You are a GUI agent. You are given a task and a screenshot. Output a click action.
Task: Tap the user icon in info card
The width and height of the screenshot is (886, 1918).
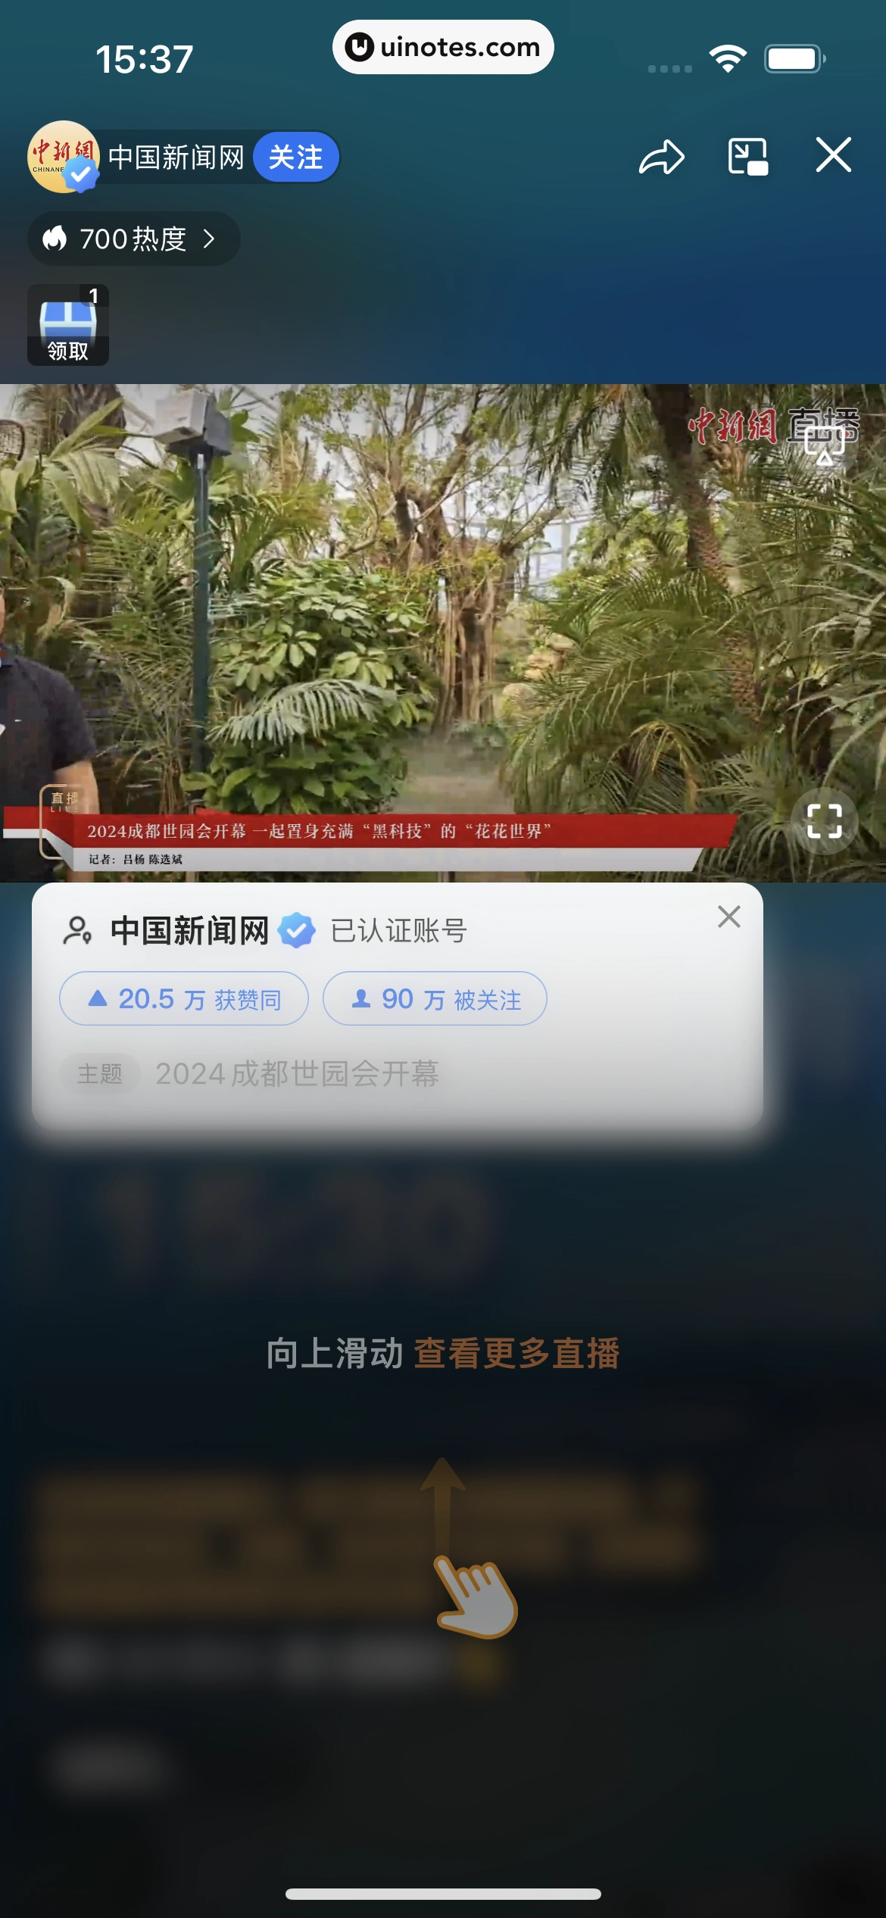click(77, 930)
